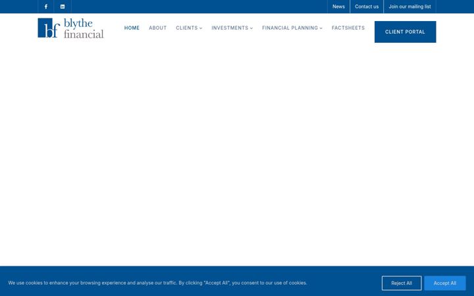This screenshot has height=296, width=474.
Task: Open the Investments menu item
Action: [x=230, y=28]
